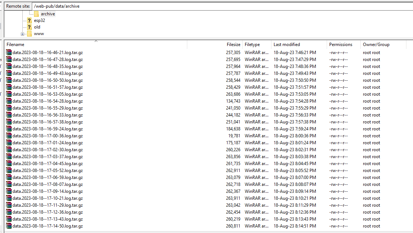This screenshot has width=413, height=233.
Task: Click filesize value 263,856
Action: click(x=233, y=157)
